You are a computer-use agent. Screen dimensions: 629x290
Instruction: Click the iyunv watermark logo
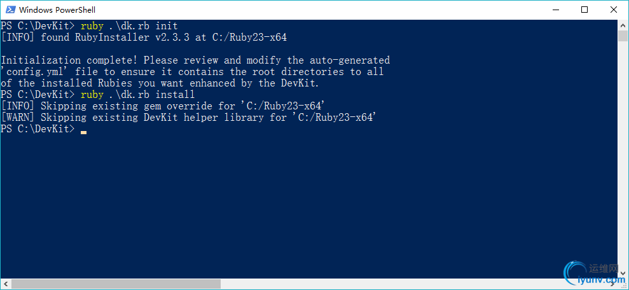coord(595,274)
